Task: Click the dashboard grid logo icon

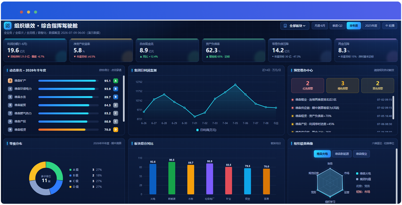Action: point(8,26)
